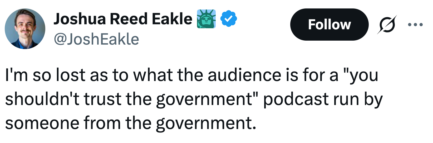The width and height of the screenshot is (433, 143).
Task: Click the word "lost" in the tweet
Action: [71, 75]
